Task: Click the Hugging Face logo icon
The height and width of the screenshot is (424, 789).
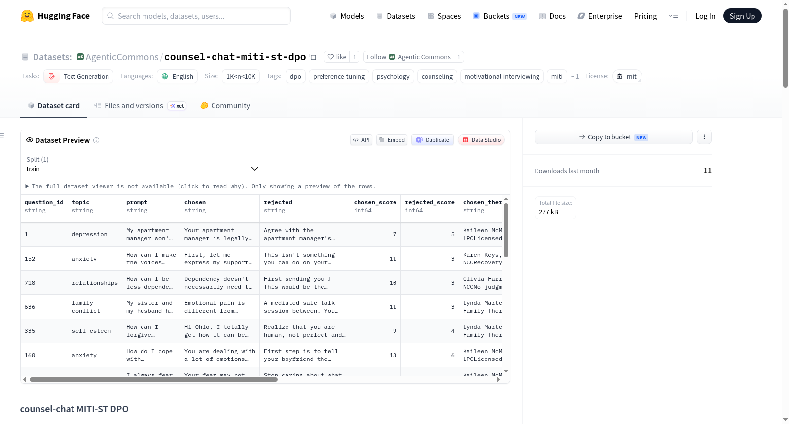Action: [x=27, y=16]
